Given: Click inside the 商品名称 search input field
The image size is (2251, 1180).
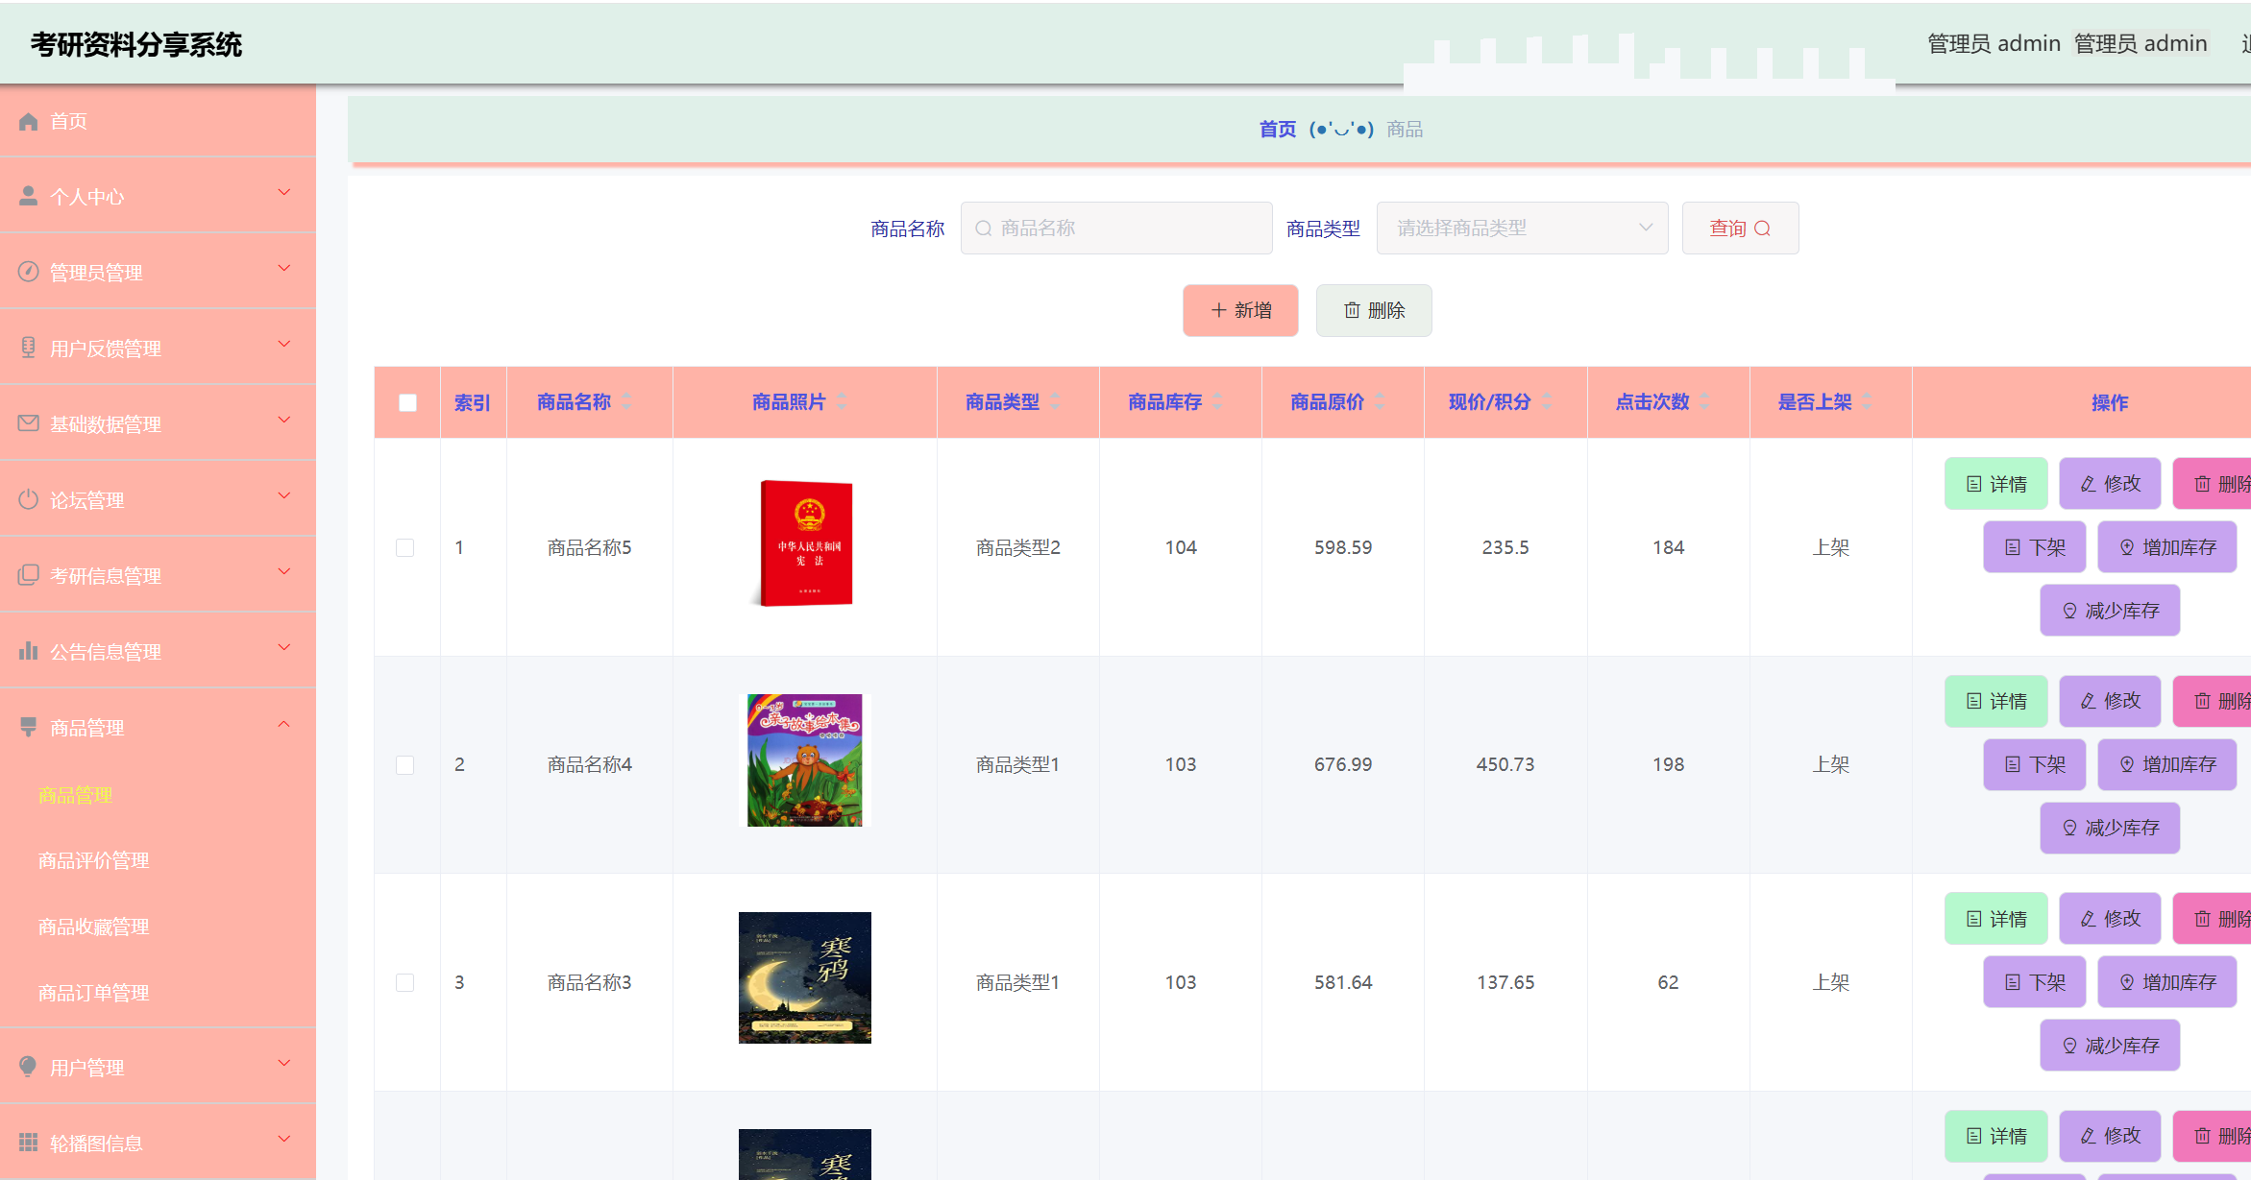Looking at the screenshot, I should tap(1116, 228).
